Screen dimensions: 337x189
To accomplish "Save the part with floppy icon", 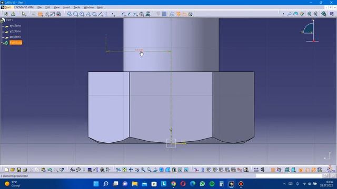I will click(19, 170).
